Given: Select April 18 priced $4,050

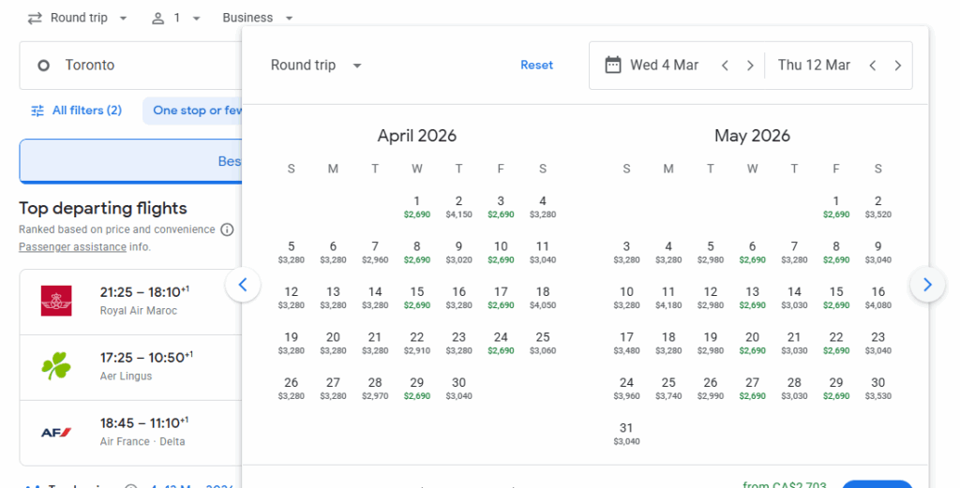Looking at the screenshot, I should click(x=543, y=298).
